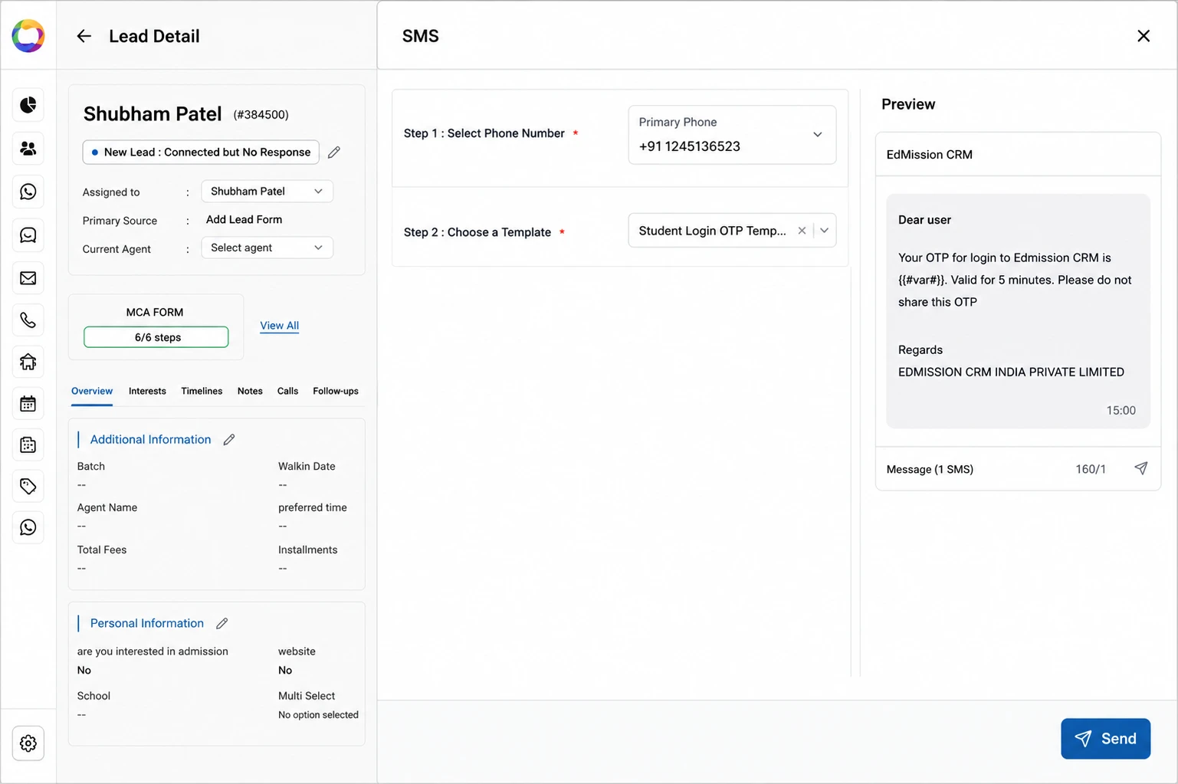This screenshot has height=784, width=1178.
Task: Click the 160/1 character counter
Action: [x=1091, y=469]
